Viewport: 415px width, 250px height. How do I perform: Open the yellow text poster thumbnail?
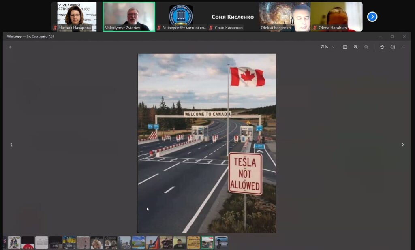point(193,243)
